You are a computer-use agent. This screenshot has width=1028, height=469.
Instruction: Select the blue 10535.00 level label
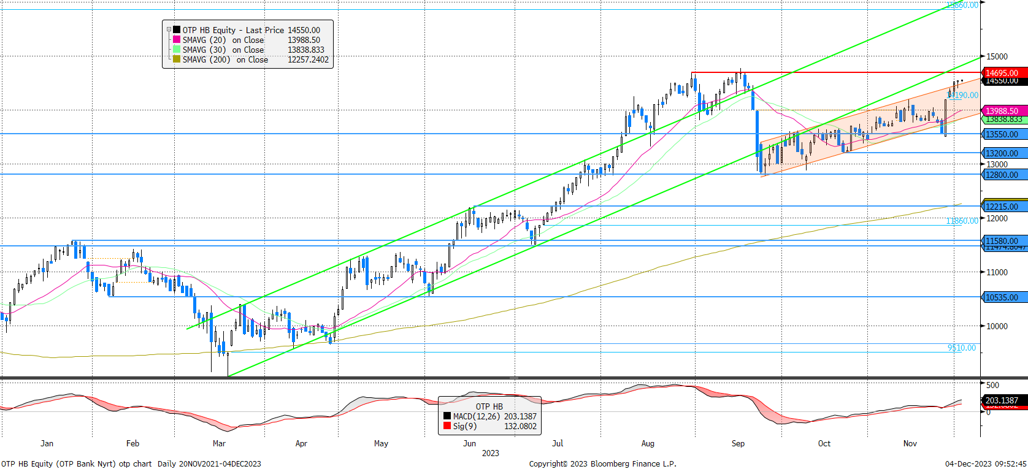[x=1004, y=297]
